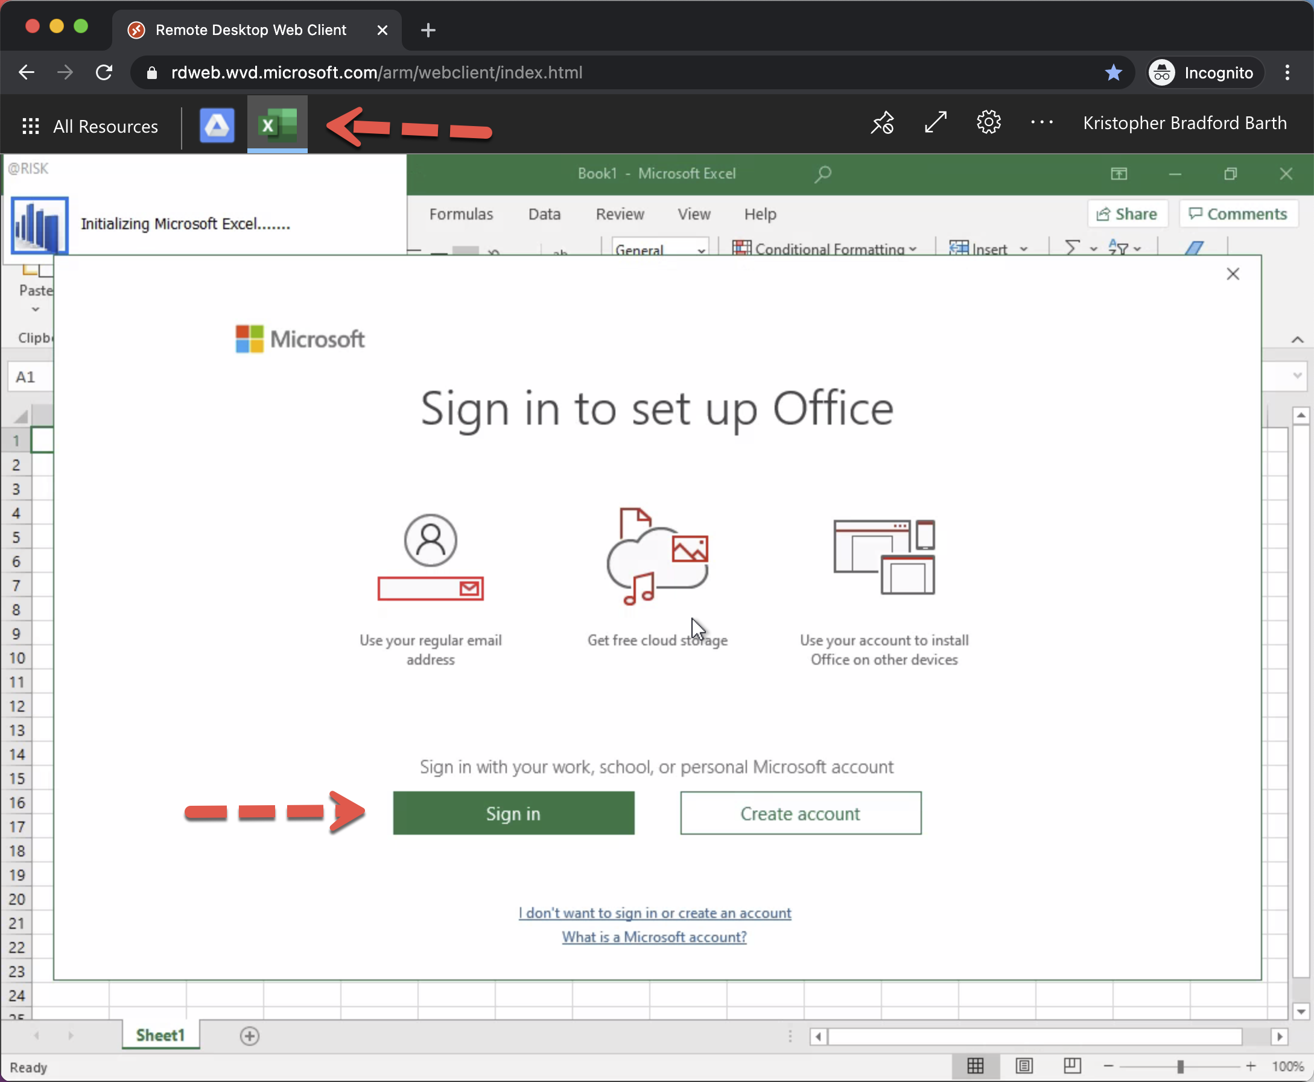
Task: Select row 12 header
Action: (x=16, y=706)
